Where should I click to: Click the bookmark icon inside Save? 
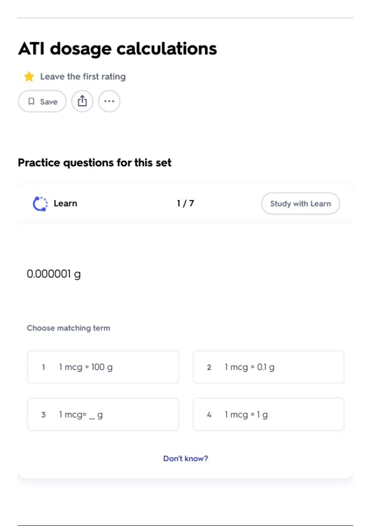point(31,101)
